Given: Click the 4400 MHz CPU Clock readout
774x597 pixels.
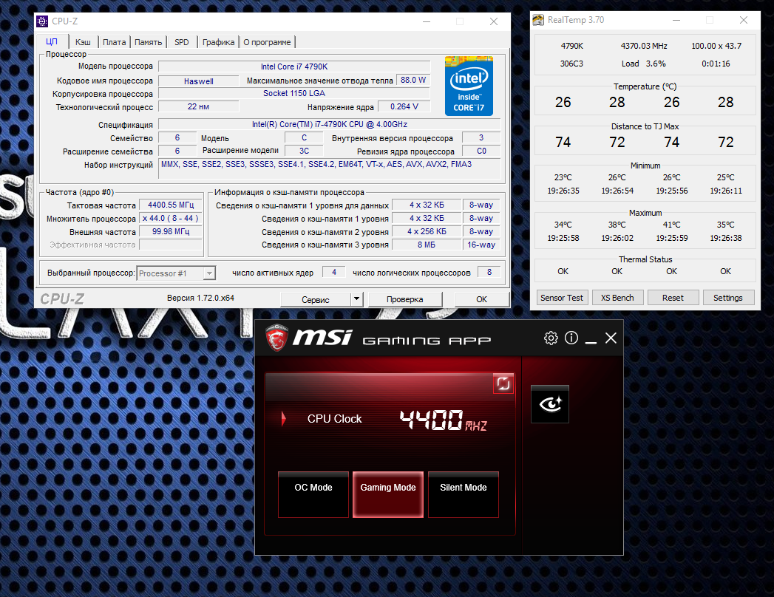Looking at the screenshot, I should coord(443,420).
